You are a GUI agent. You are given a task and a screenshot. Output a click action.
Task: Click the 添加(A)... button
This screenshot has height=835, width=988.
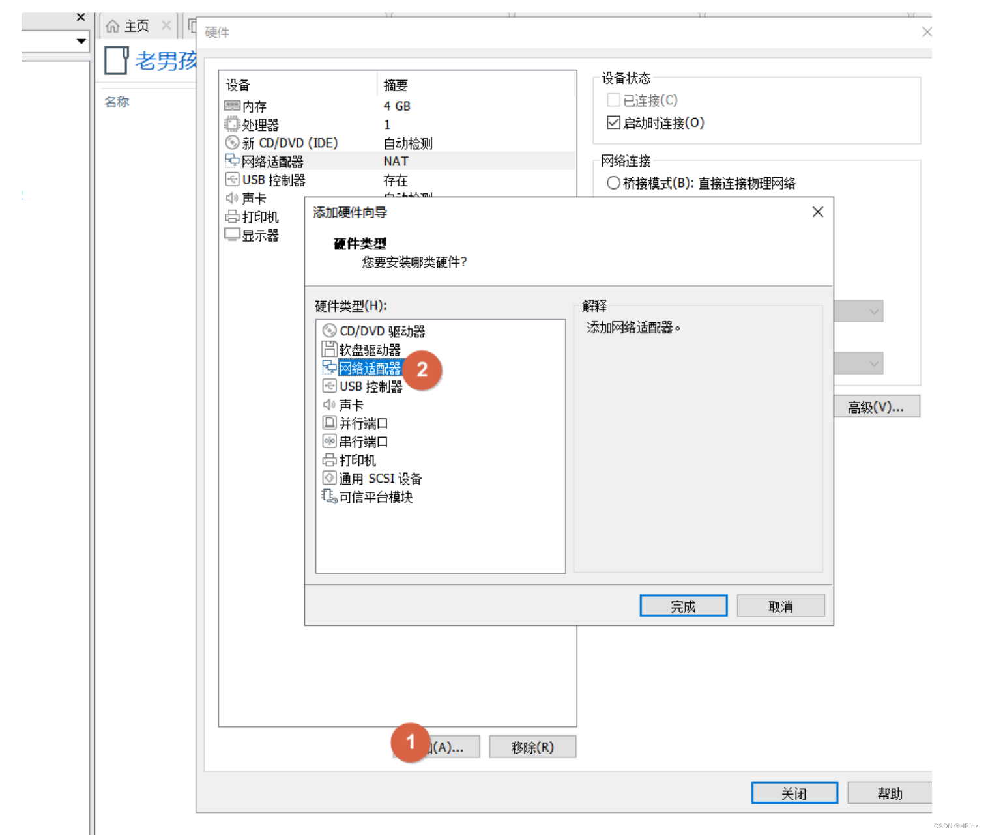coord(436,746)
